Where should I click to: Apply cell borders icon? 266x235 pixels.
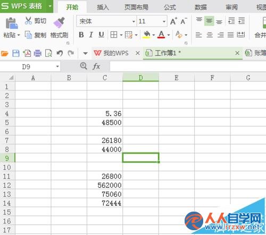click(x=114, y=35)
